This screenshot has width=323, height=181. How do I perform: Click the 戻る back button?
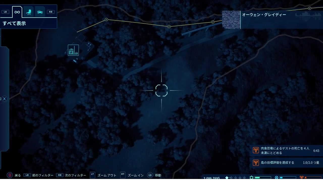14,175
